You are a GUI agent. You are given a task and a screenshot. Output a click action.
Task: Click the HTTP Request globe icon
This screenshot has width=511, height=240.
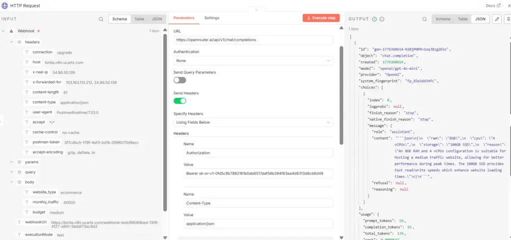[x=5, y=5]
